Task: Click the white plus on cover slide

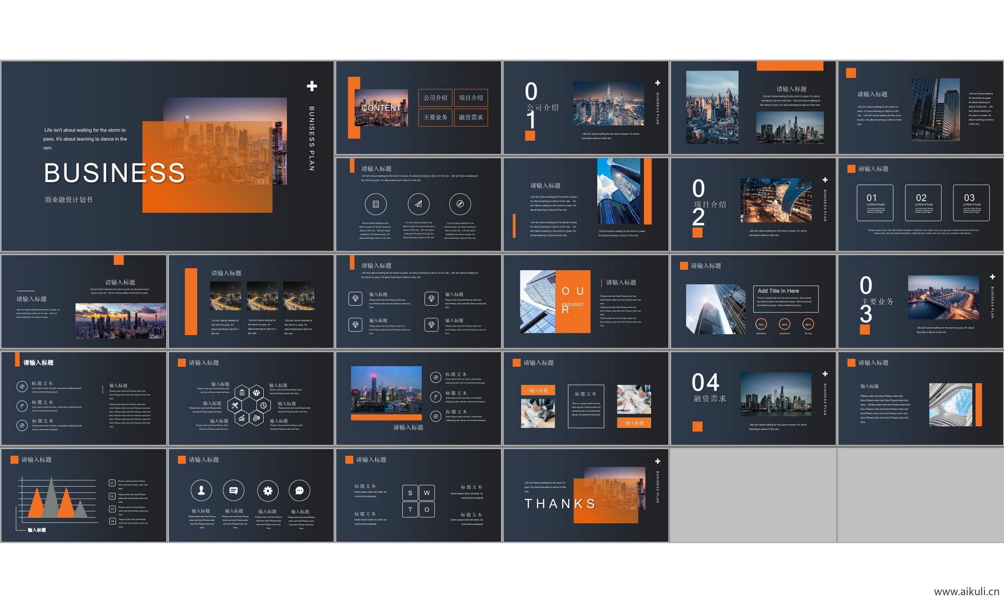Action: coord(312,86)
